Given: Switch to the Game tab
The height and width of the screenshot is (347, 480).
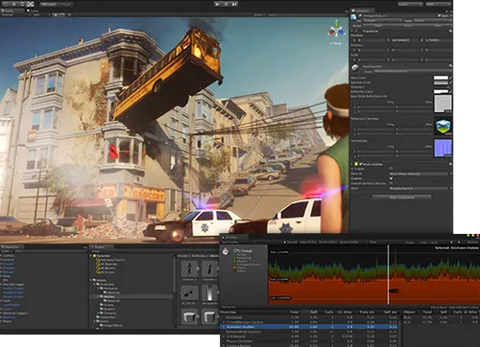Looking at the screenshot, I should coord(34,11).
